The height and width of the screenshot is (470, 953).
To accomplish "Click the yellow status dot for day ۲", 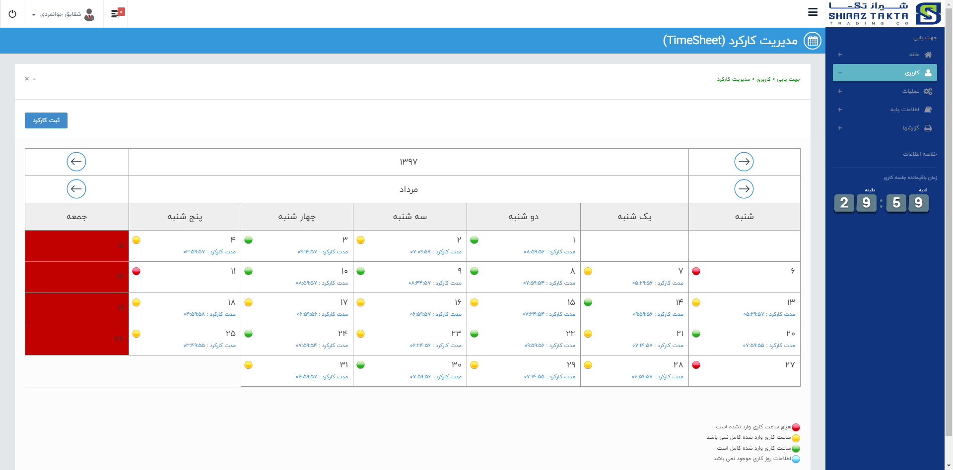I will [361, 240].
